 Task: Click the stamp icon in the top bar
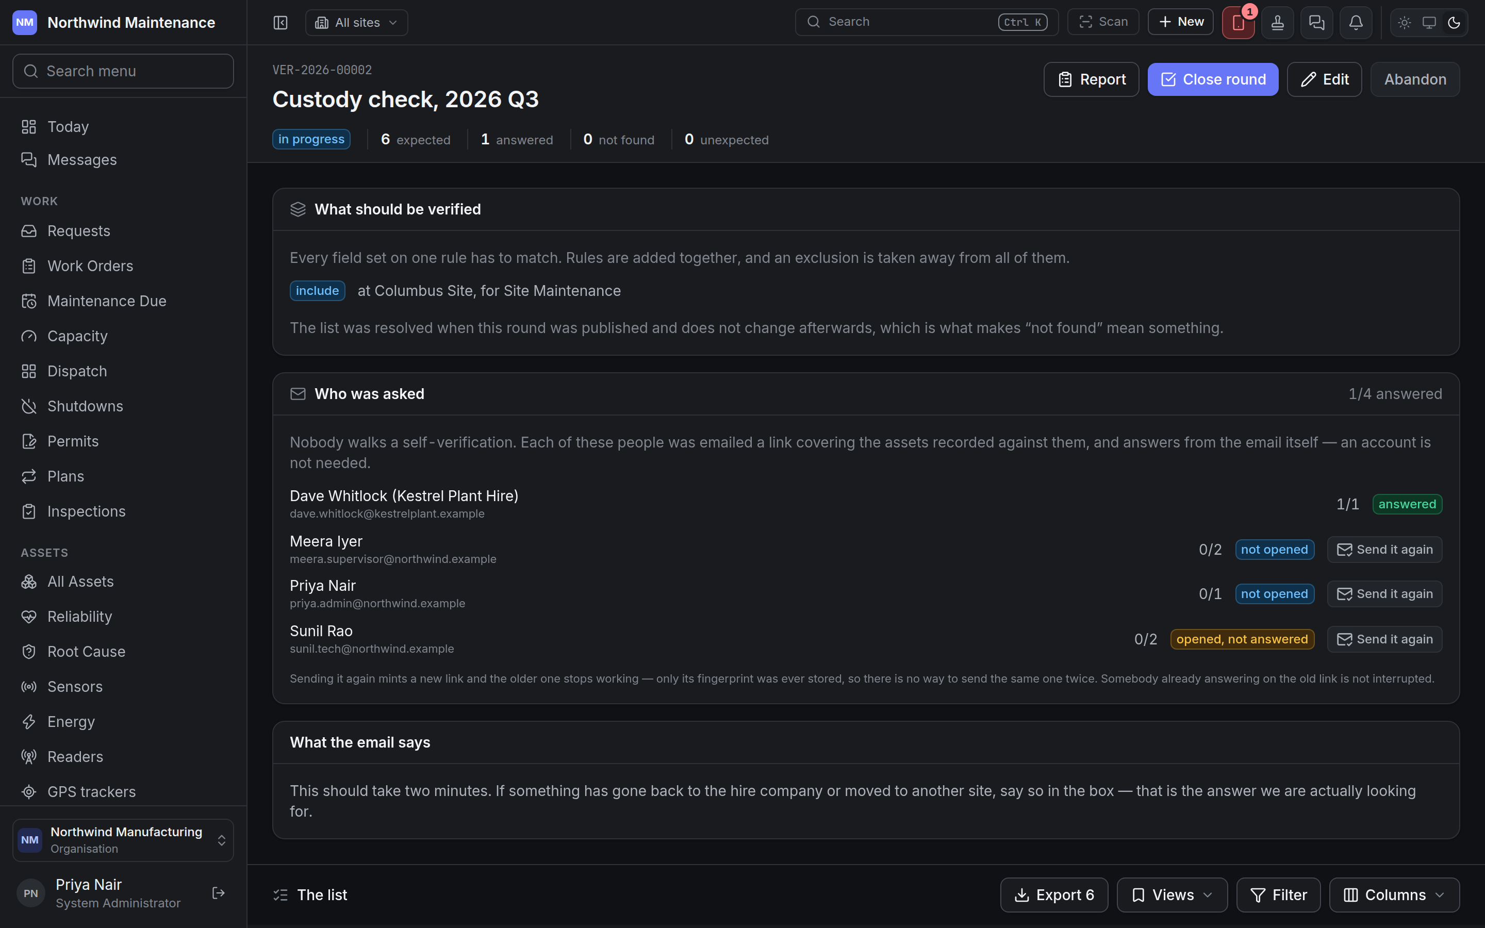(1278, 23)
